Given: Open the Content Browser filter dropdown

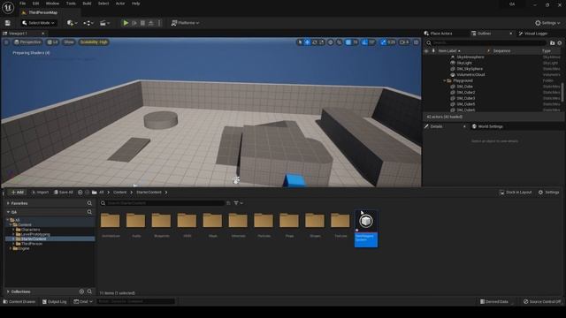Looking at the screenshot, I should point(238,203).
